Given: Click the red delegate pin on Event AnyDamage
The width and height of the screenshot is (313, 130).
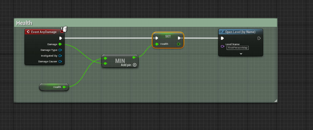Looking at the screenshot, I should (62, 31).
